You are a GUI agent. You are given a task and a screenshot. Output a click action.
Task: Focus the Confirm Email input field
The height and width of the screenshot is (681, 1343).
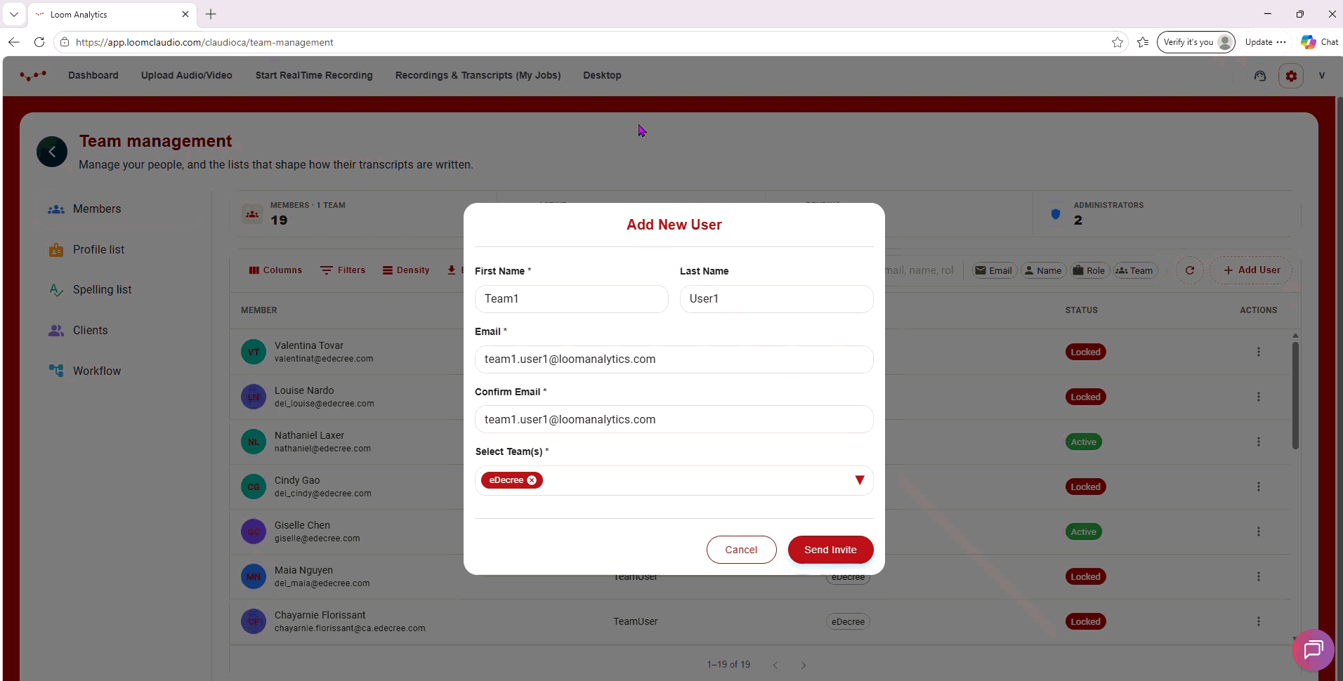[x=674, y=420]
